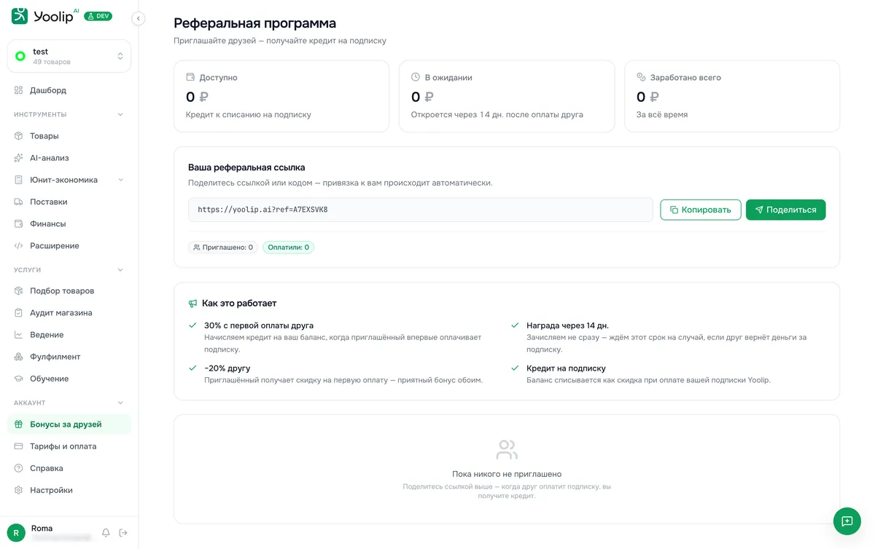Click the Обучение graduation cap icon
This screenshot has height=549, width=875.
[x=19, y=379]
